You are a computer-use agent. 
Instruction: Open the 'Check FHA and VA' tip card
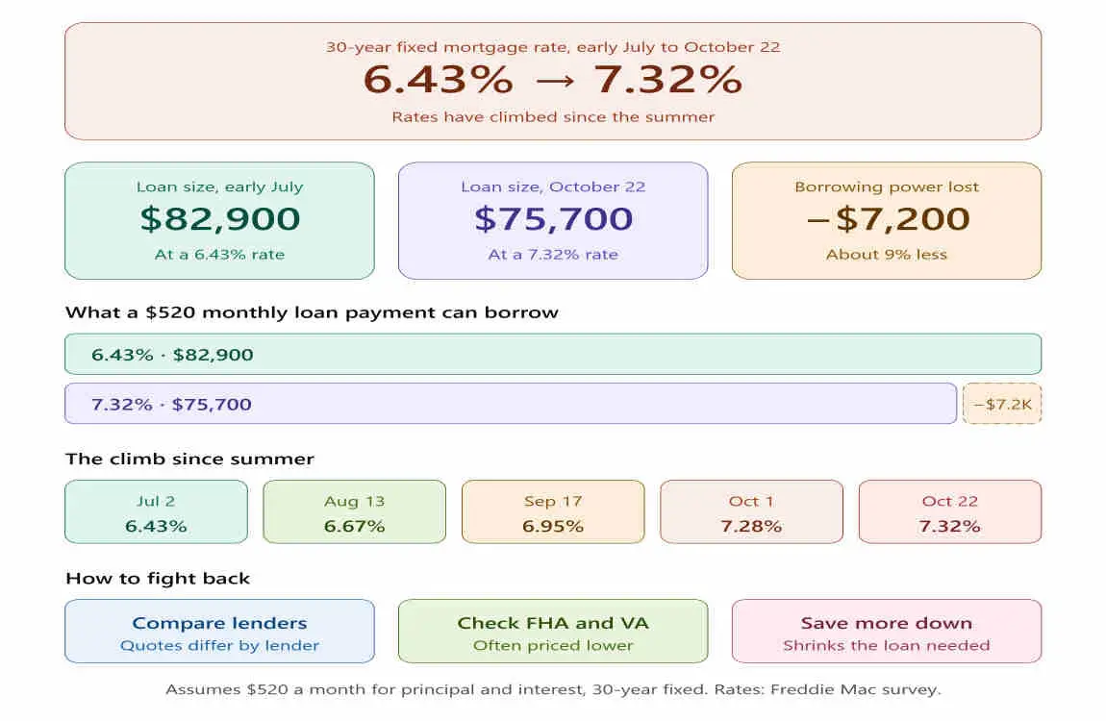click(x=553, y=632)
